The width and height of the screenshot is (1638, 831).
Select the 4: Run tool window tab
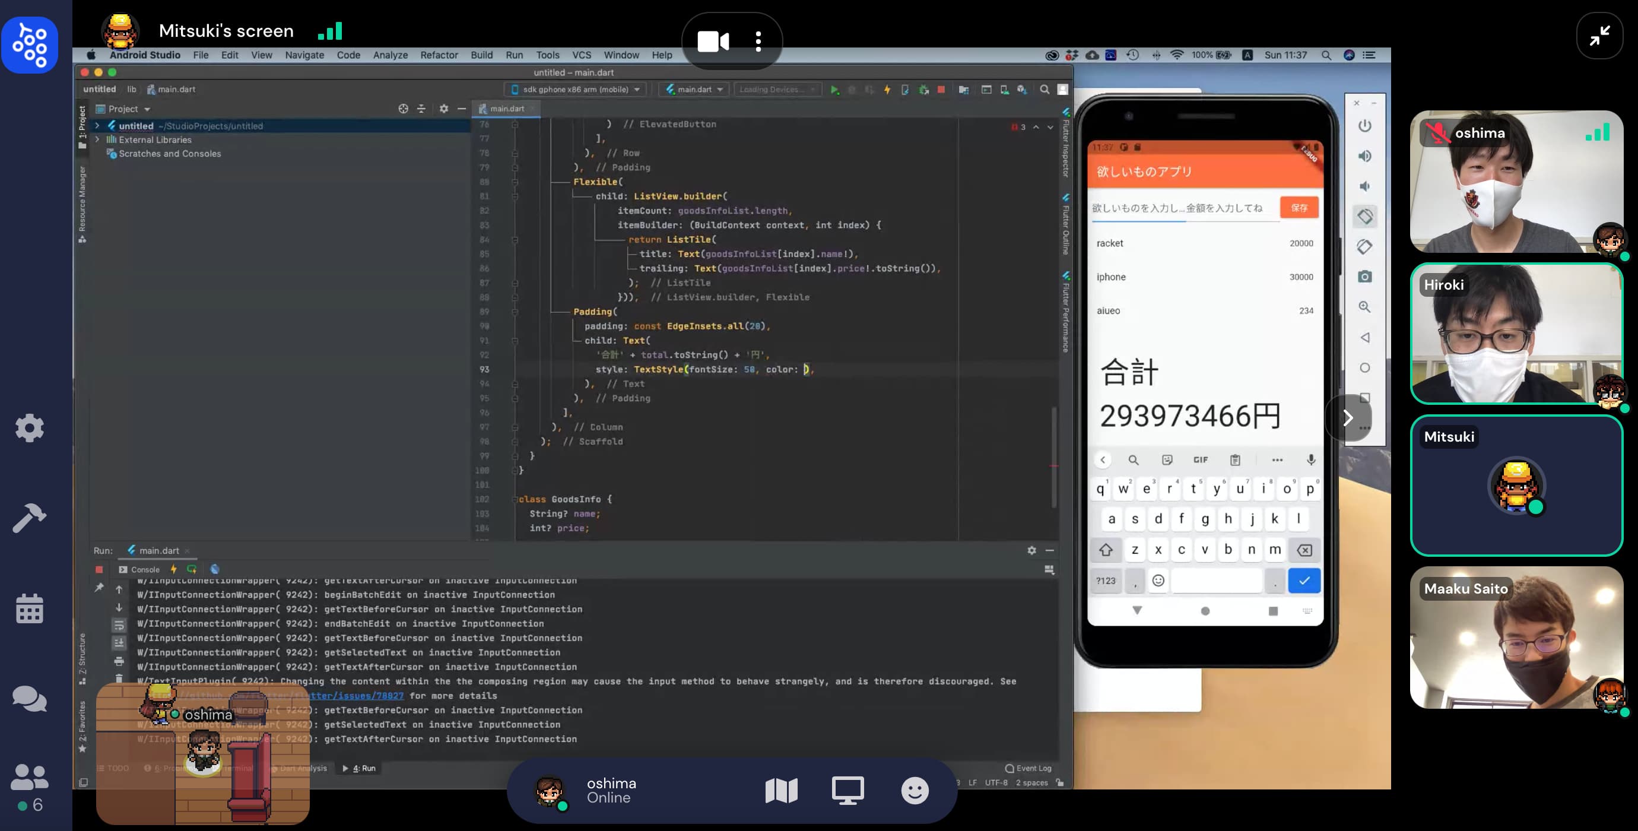pyautogui.click(x=360, y=768)
